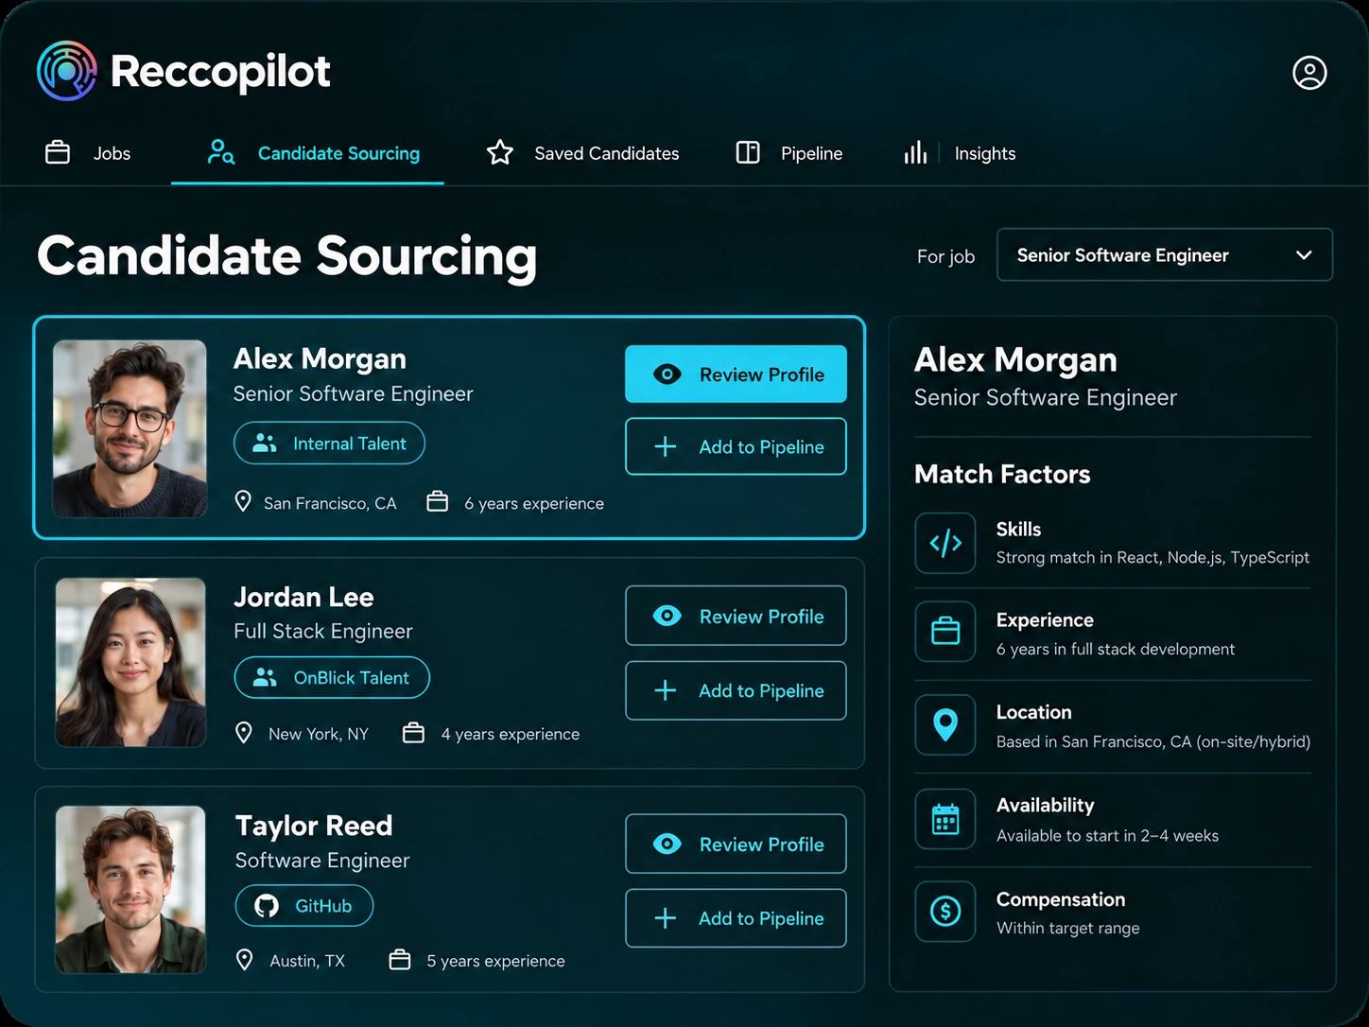This screenshot has height=1027, width=1369.
Task: Go to the Saved Candidates tab
Action: click(582, 153)
